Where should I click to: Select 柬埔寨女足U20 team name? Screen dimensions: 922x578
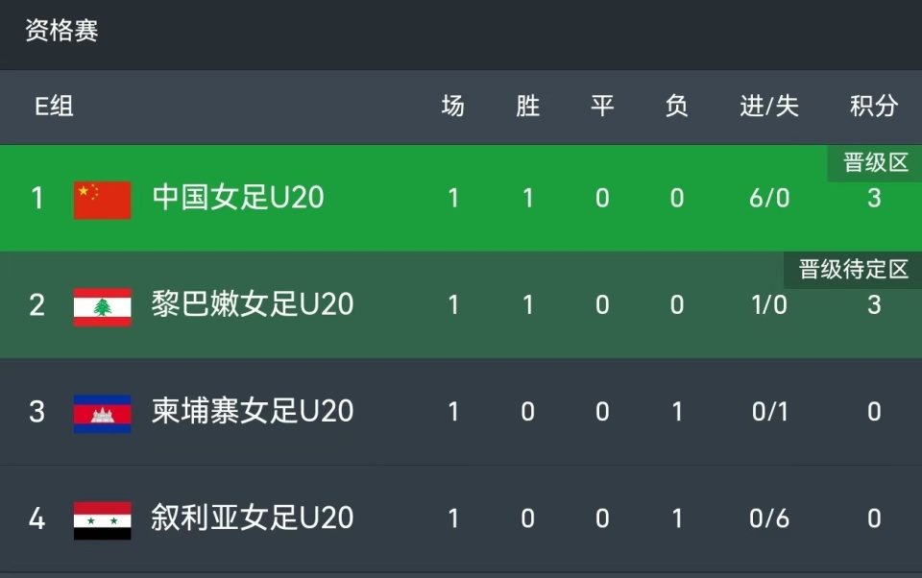253,412
